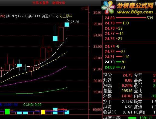Select the sell order row at 24.75 with 21
Viewport: 156px width, 119px height.
[113, 39]
